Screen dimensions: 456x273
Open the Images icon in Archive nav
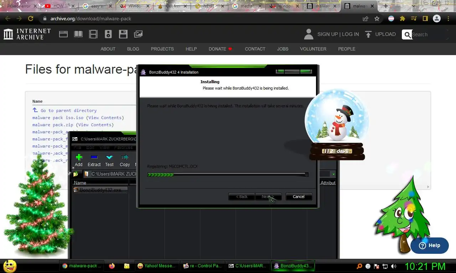tap(138, 34)
